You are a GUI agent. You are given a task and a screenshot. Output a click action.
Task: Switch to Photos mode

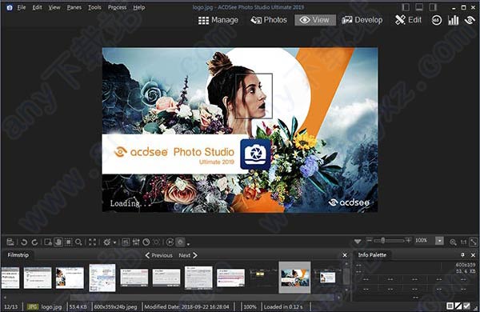coord(269,20)
